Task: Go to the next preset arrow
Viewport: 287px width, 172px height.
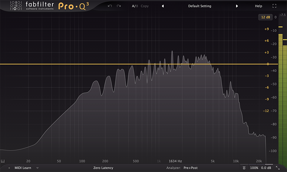Action: [237, 6]
